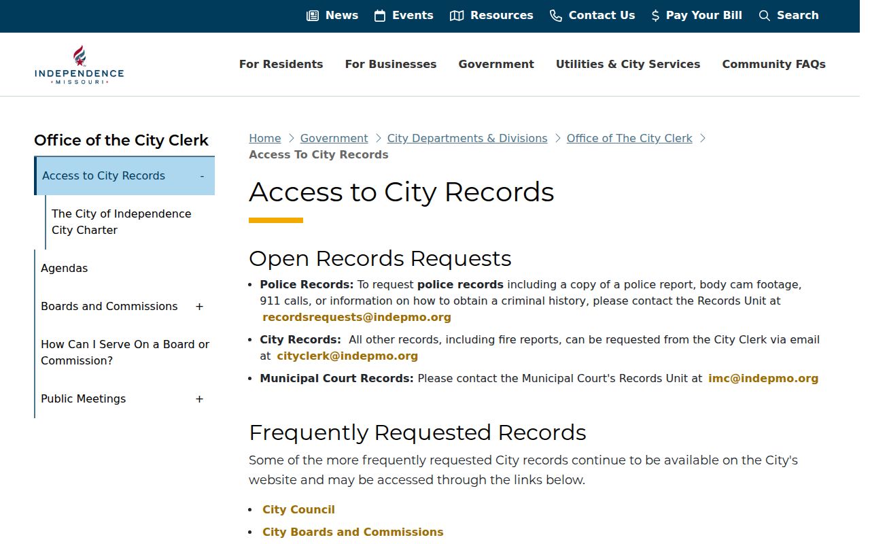Open Agendas in the sidebar
The height and width of the screenshot is (544, 870).
[65, 269]
